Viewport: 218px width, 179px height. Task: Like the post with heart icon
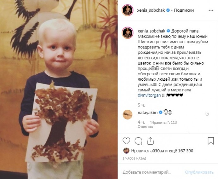(x=126, y=141)
